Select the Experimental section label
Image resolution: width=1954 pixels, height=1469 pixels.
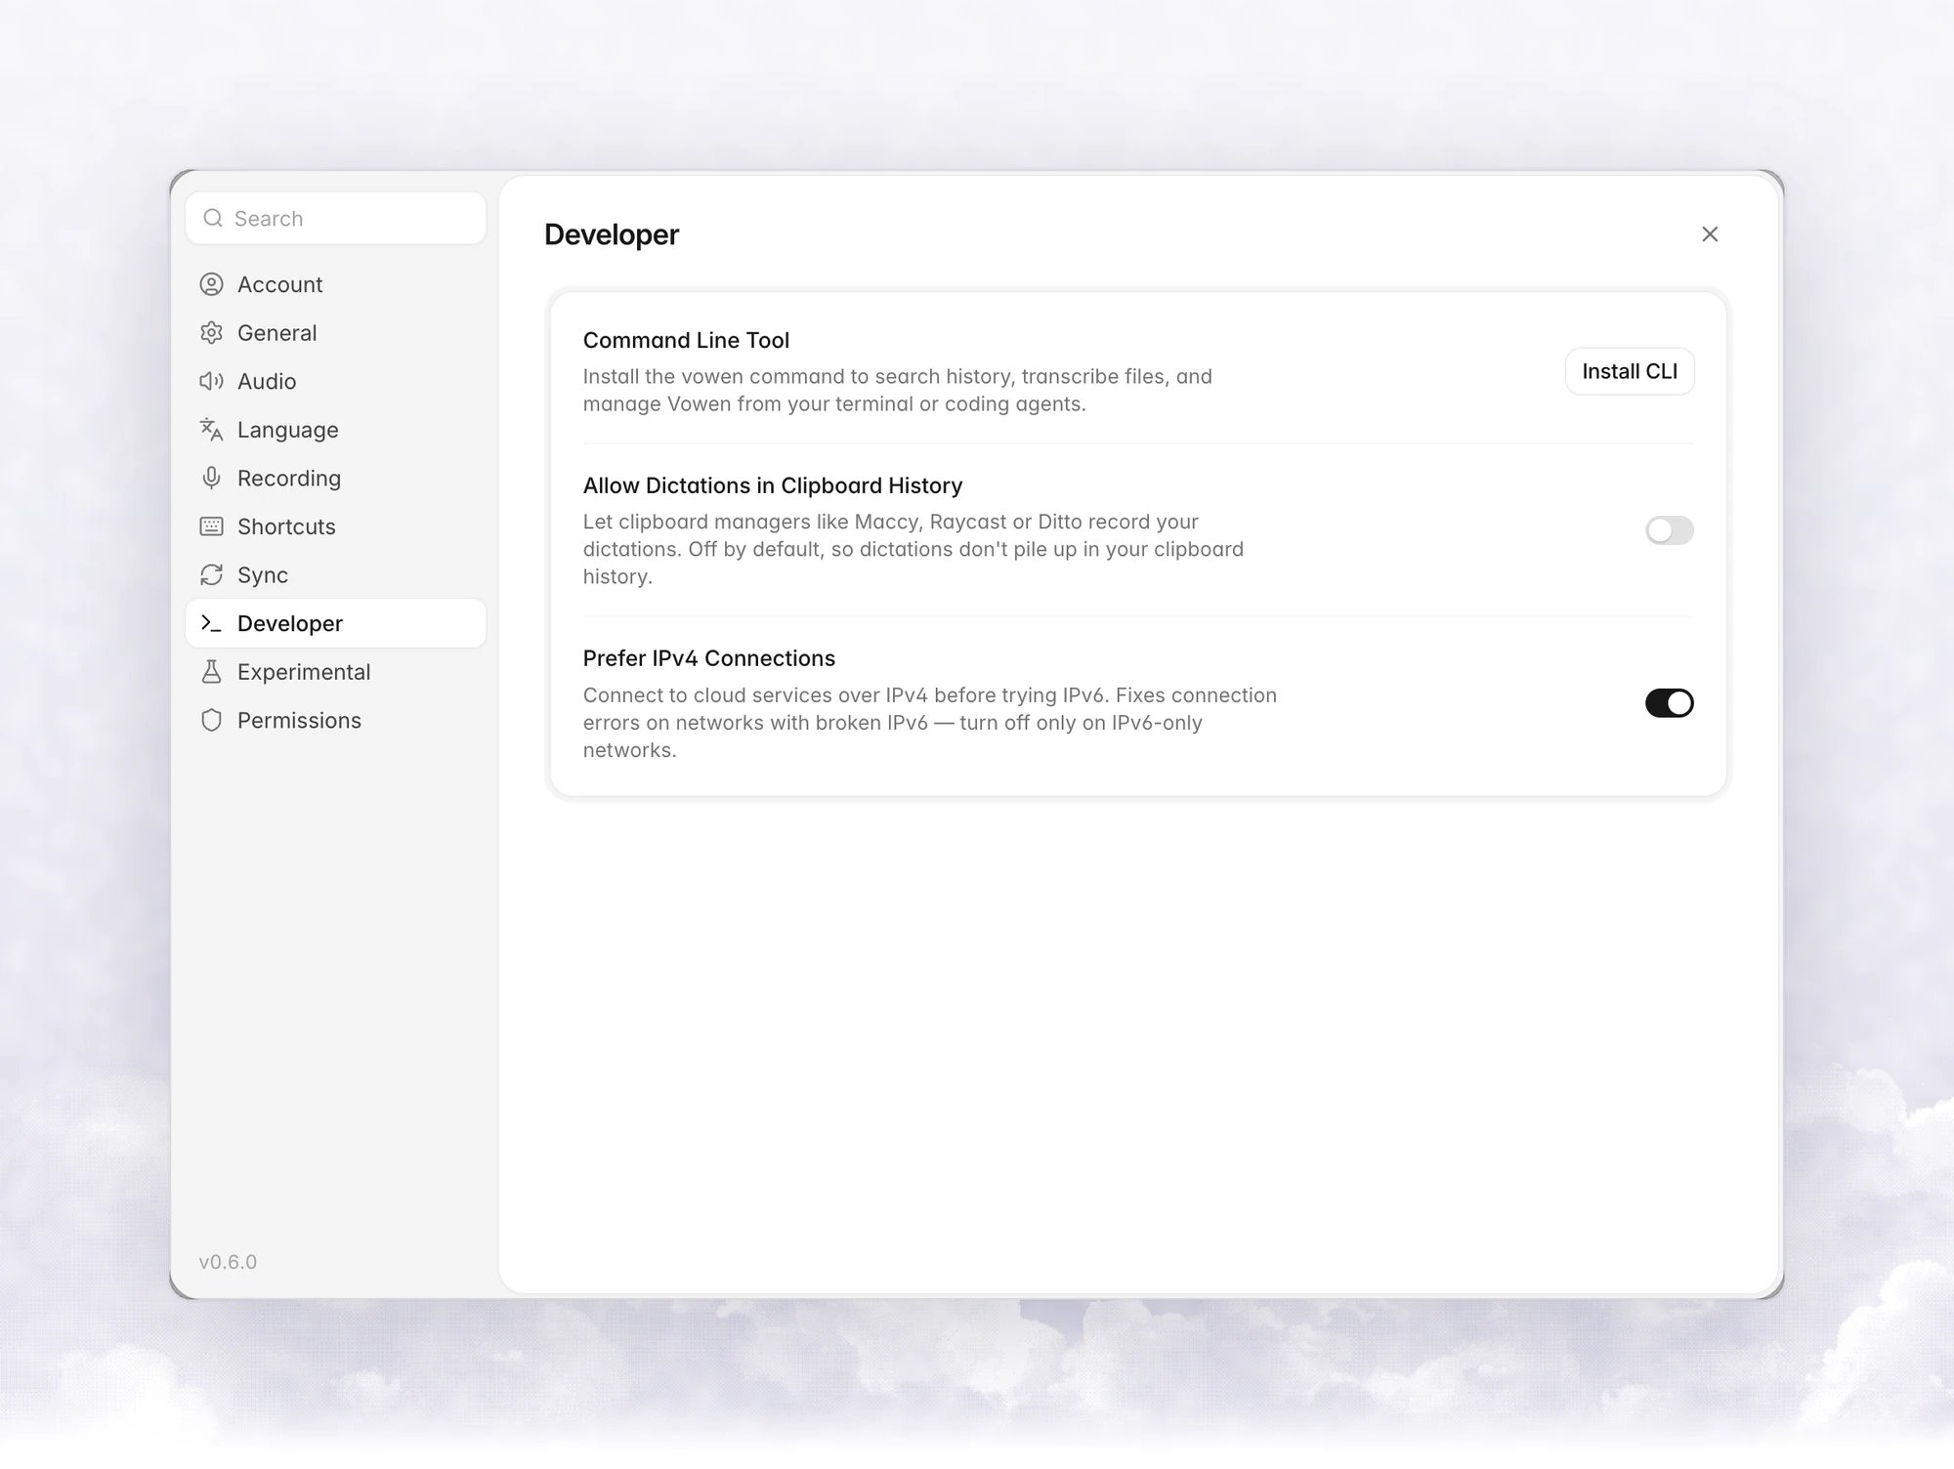(304, 672)
